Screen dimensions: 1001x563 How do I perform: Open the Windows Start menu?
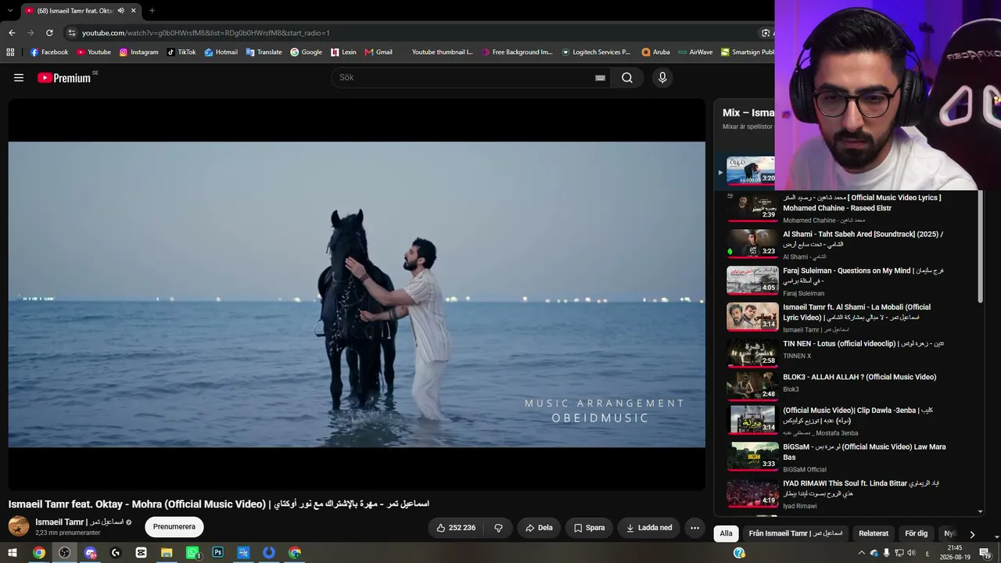[12, 553]
